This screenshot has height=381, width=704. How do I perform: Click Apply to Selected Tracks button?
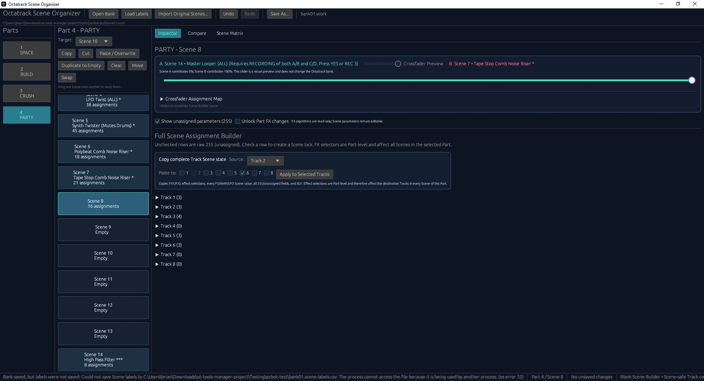[x=304, y=174]
